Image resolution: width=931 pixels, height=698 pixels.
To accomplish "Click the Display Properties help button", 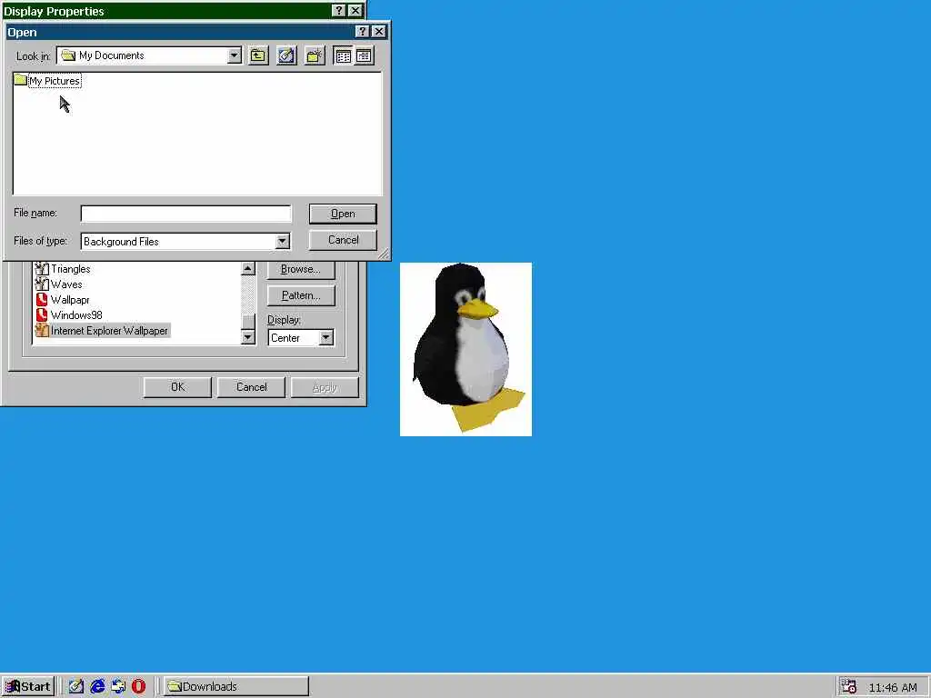I will point(338,11).
